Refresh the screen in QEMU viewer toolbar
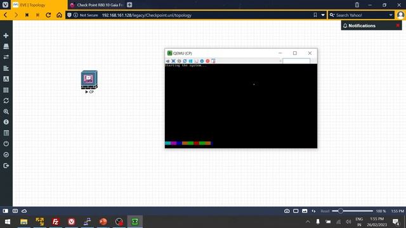This screenshot has width=406, height=228. pyautogui.click(x=185, y=61)
